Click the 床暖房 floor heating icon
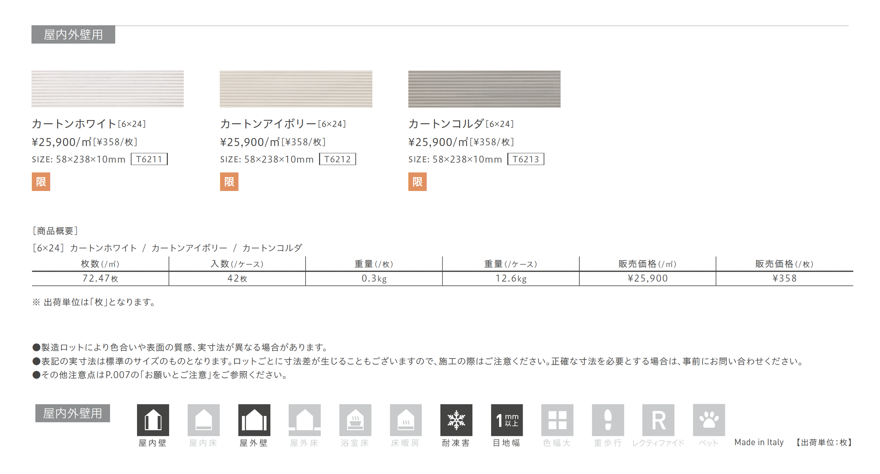 click(406, 420)
